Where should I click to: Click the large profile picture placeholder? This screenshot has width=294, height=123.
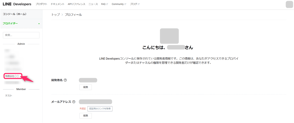click(x=169, y=36)
